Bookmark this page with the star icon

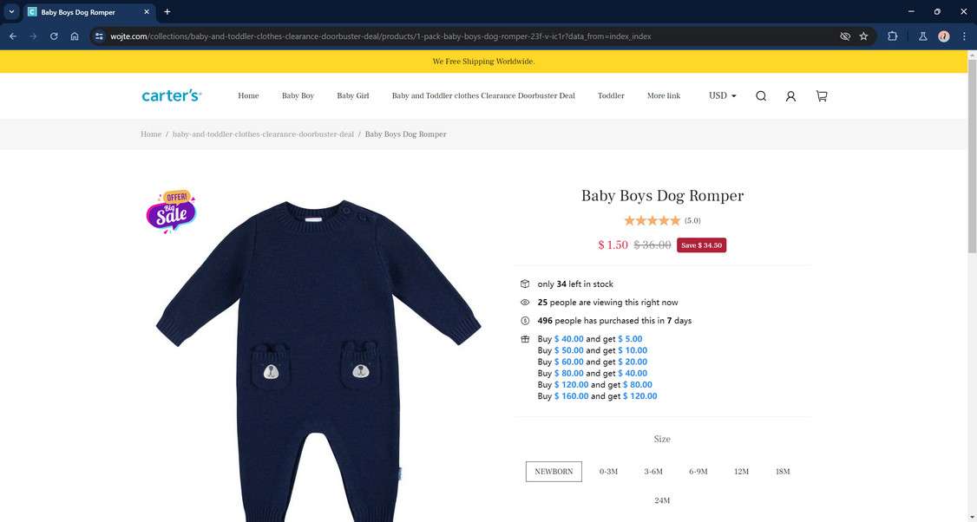point(863,36)
